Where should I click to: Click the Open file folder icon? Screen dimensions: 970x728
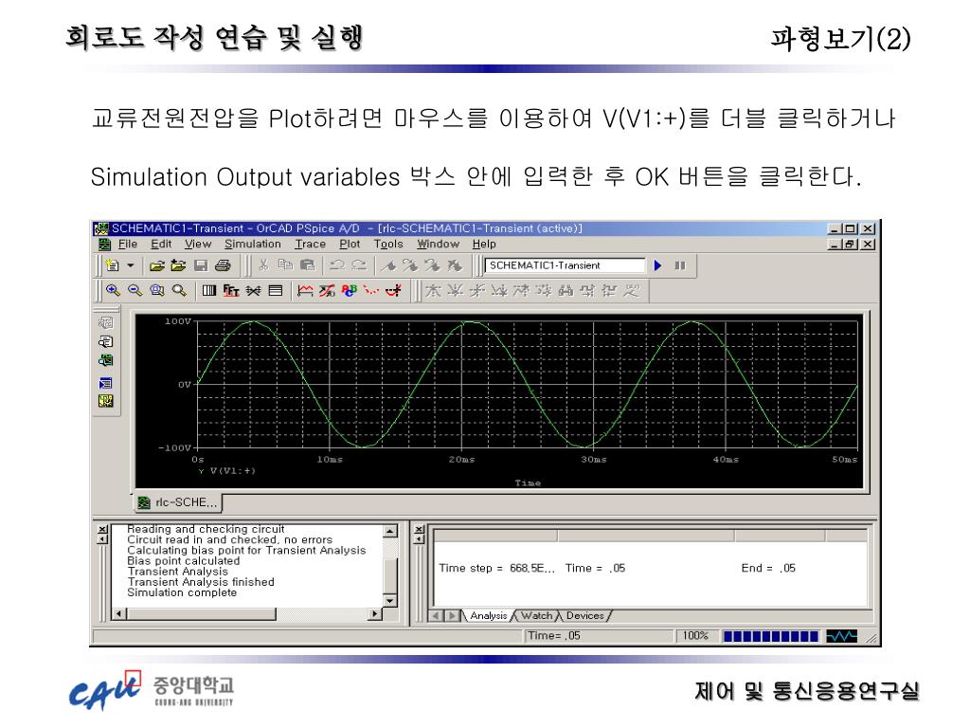(157, 265)
